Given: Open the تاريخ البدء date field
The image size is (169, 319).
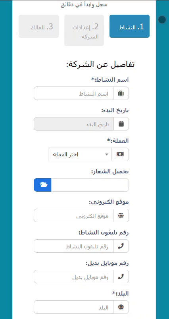Looking at the screenshot, I should [74, 124].
